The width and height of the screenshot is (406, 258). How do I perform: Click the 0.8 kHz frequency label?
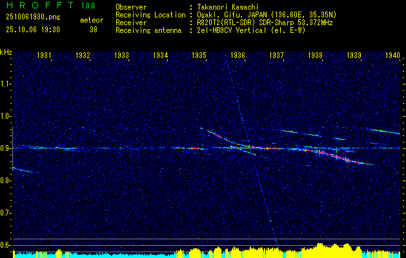pos(6,181)
